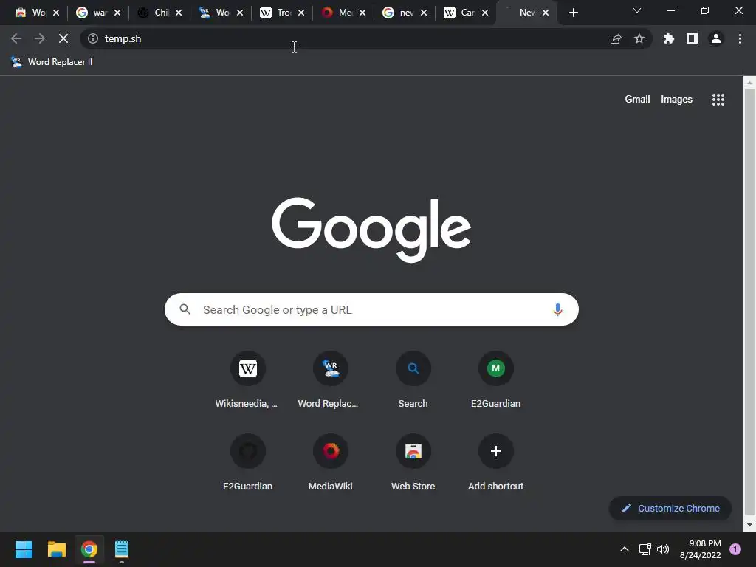
Task: Focus the Google search box
Action: pyautogui.click(x=371, y=309)
